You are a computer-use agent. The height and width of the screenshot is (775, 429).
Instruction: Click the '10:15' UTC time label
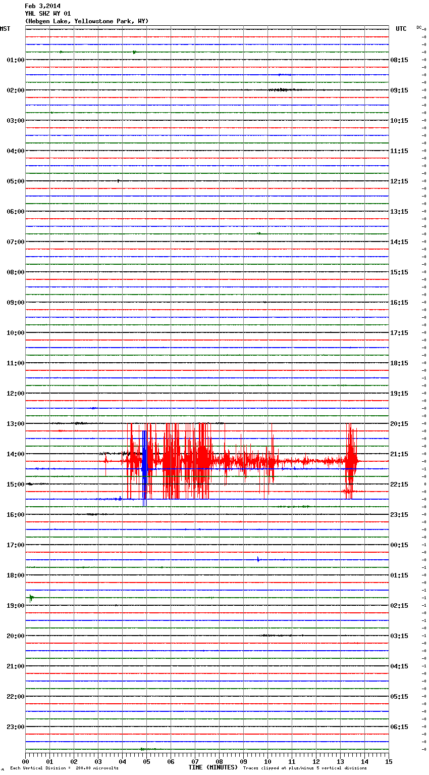click(399, 121)
